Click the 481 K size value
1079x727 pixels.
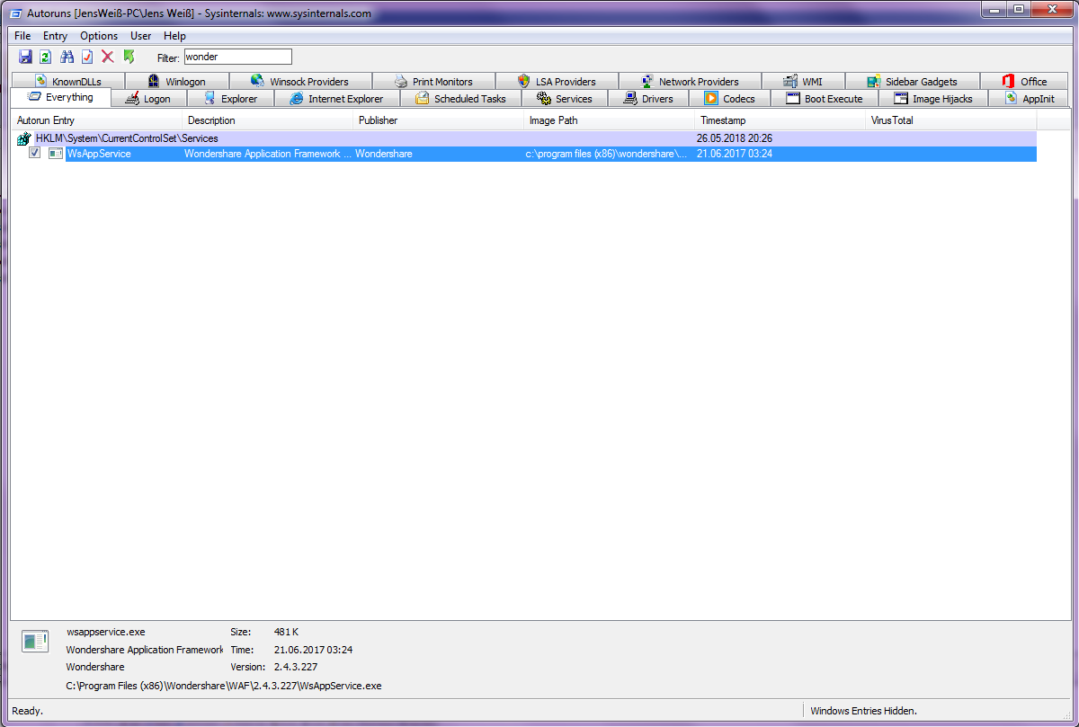(286, 632)
